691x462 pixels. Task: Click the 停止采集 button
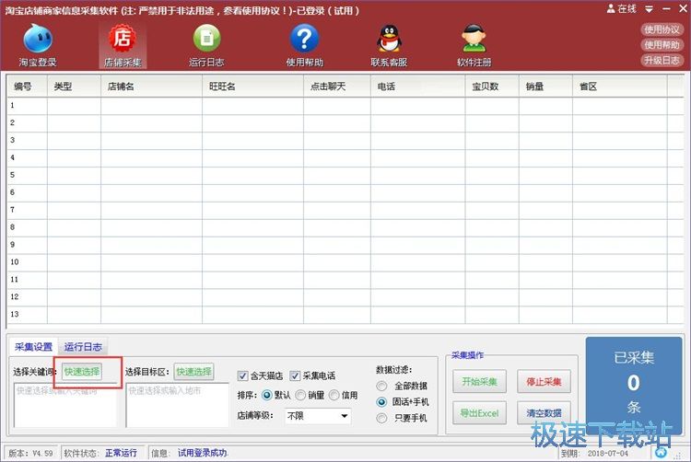tap(544, 382)
